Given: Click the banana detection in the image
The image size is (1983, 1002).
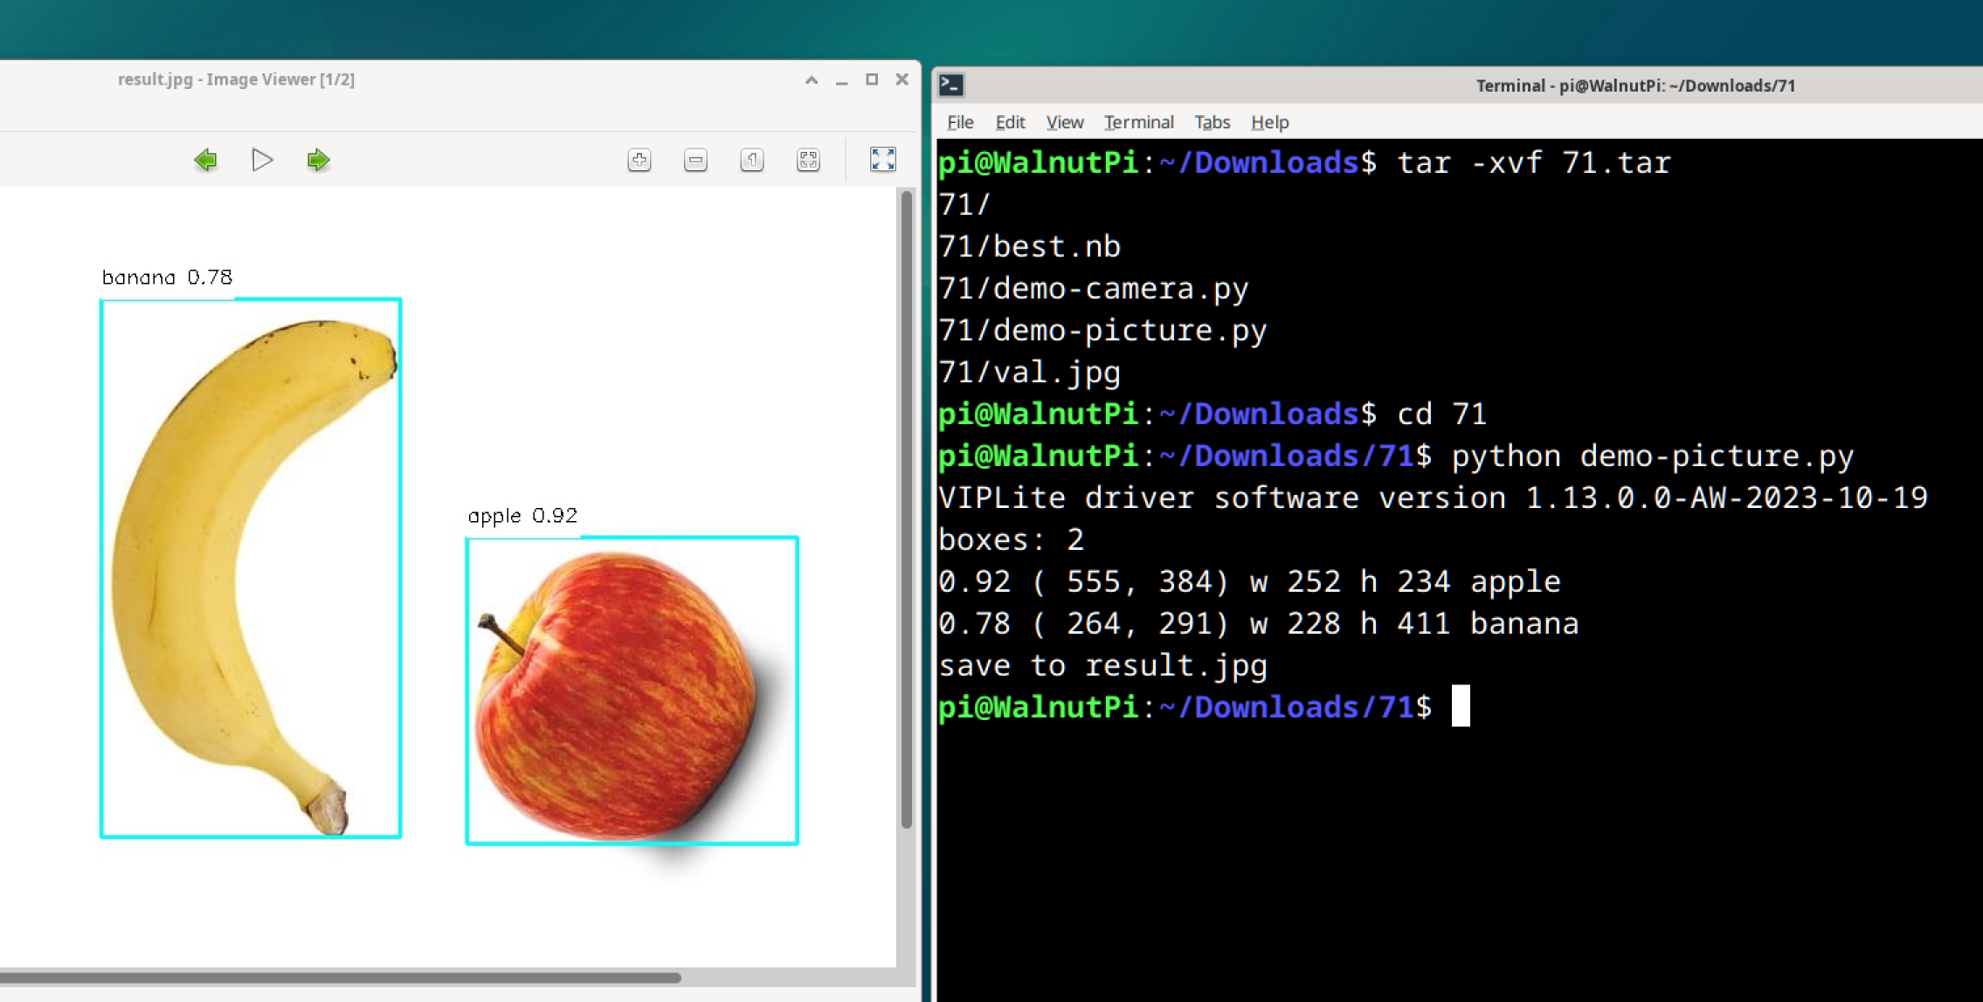Looking at the screenshot, I should 251,568.
